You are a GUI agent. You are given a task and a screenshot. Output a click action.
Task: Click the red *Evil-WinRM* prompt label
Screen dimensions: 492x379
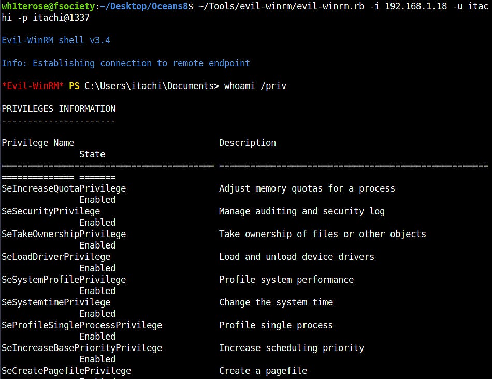pyautogui.click(x=33, y=85)
